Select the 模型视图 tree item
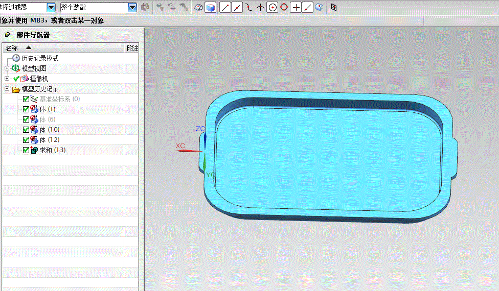Screen dimensions: 499x291 (34, 68)
